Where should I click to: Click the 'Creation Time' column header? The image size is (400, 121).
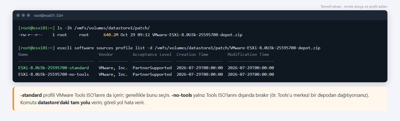192,54
